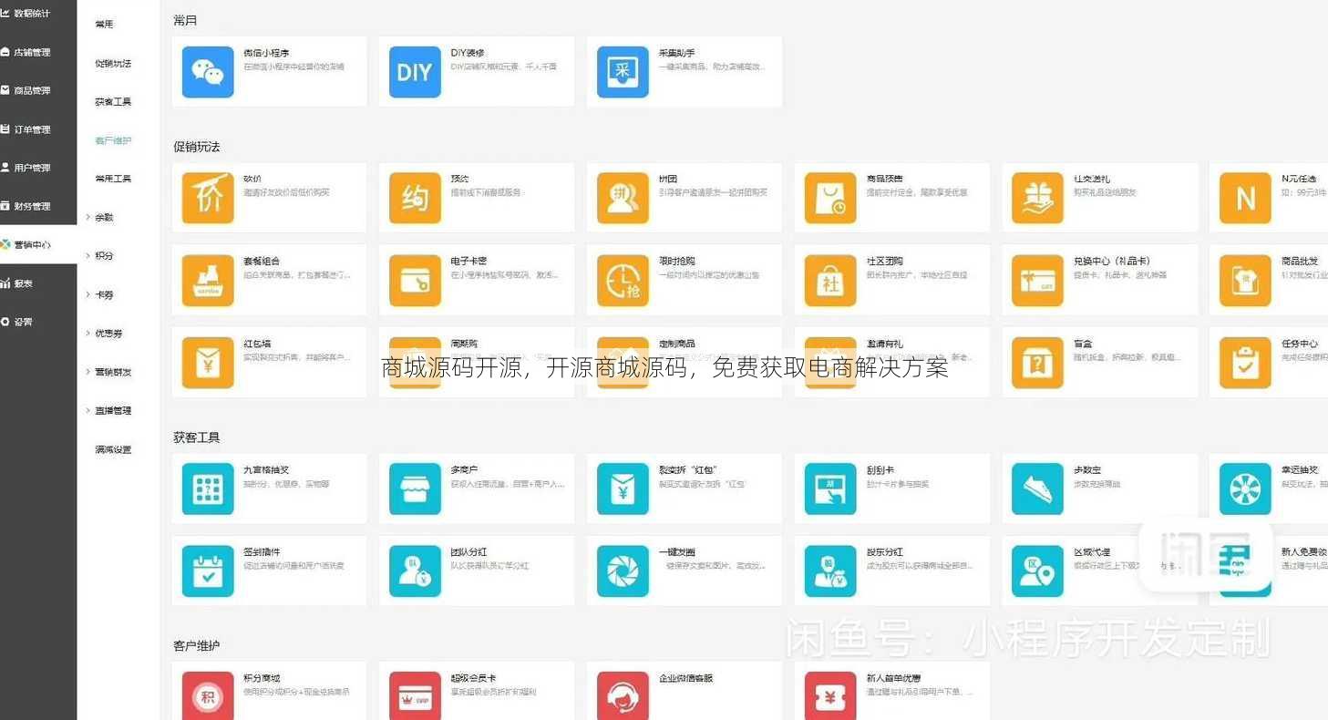
Task: Open the 兑换中心(礼品卡) gift card icon
Action: tap(1037, 280)
